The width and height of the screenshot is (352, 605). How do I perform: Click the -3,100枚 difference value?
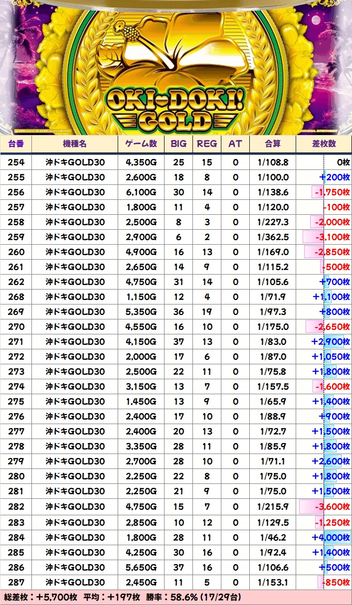coord(332,237)
